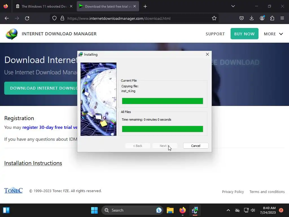Open the Privacy Policy link

tap(233, 192)
